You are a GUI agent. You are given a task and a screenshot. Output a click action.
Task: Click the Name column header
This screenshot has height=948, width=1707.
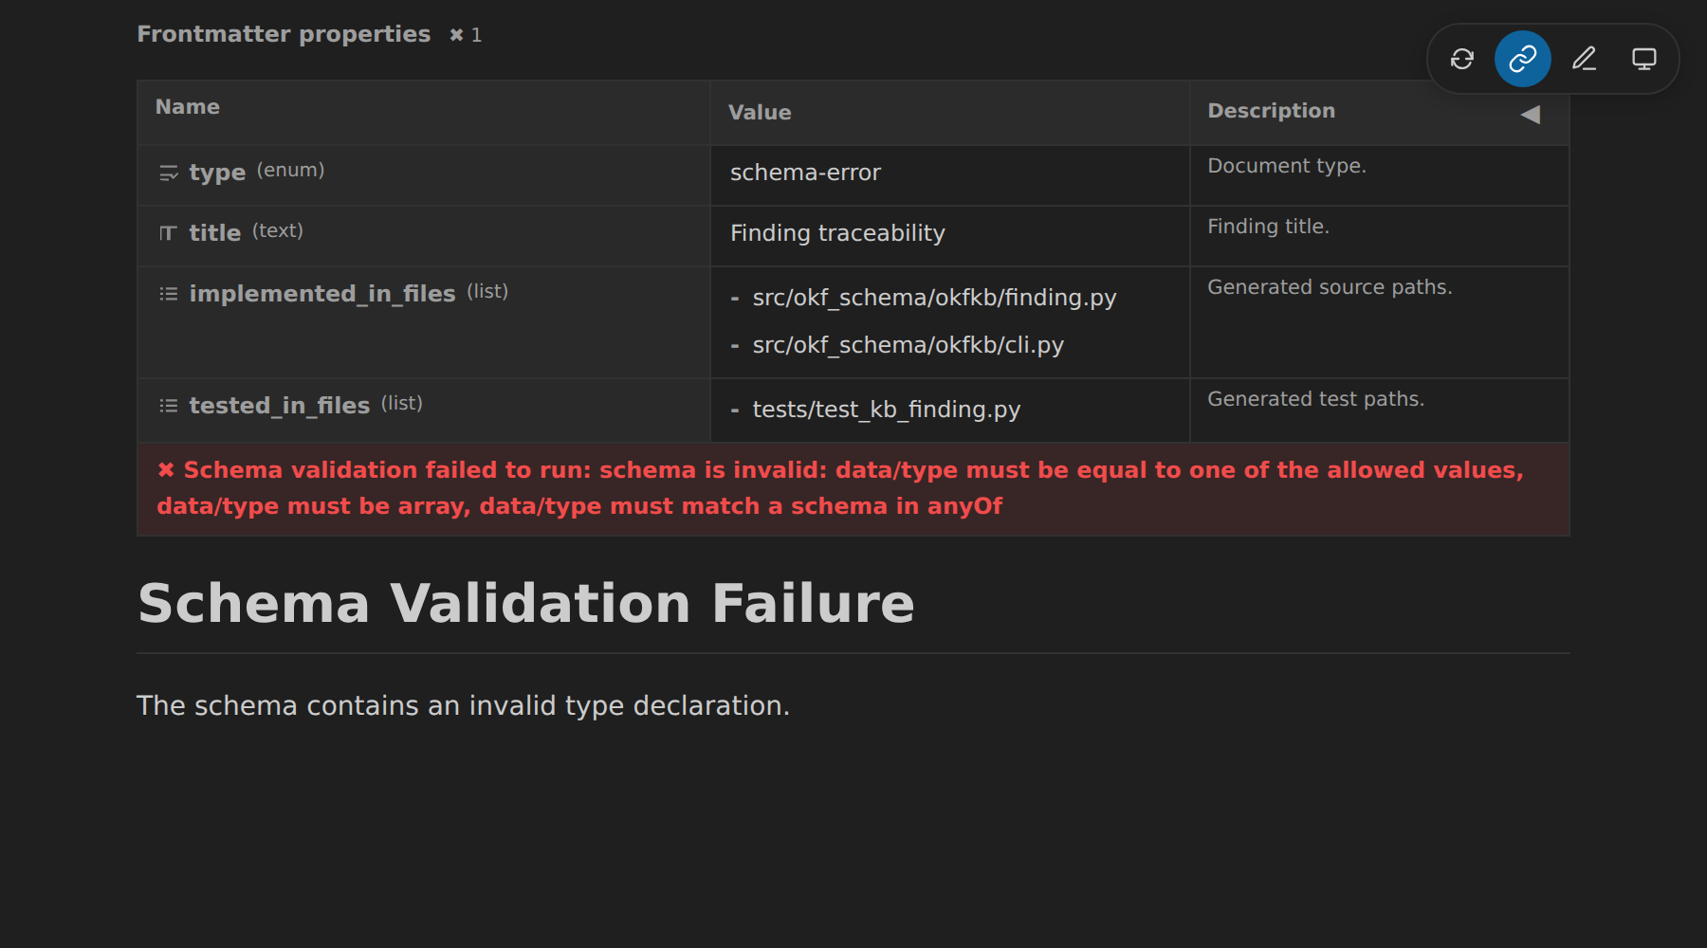coord(188,107)
